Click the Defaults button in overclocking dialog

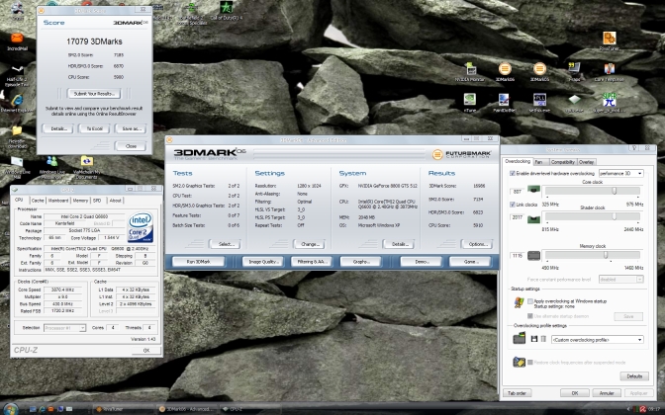(x=634, y=376)
